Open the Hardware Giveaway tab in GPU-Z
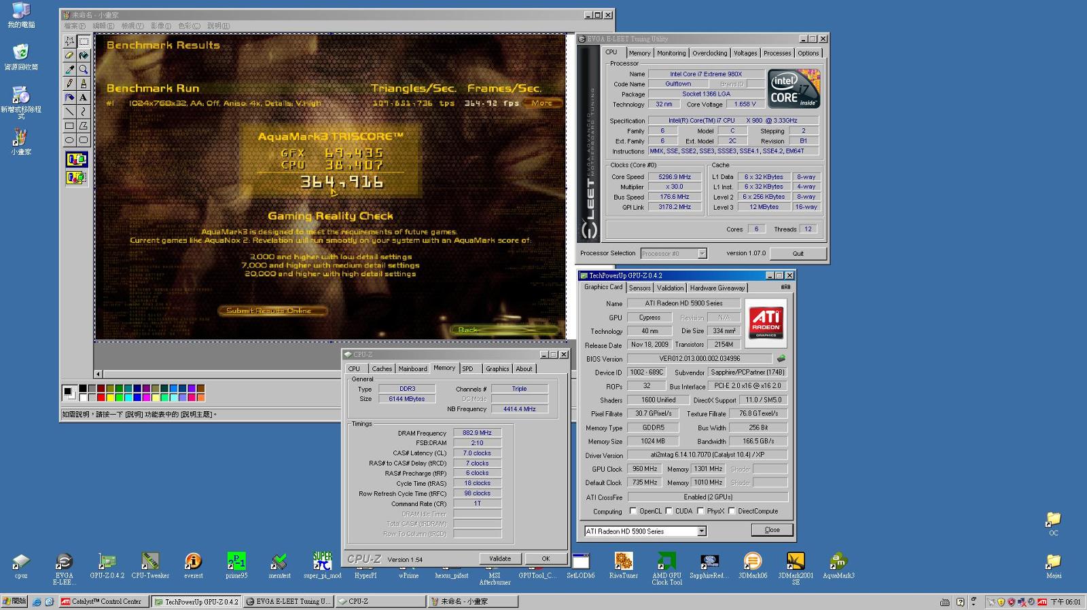1087x610 pixels. point(717,288)
